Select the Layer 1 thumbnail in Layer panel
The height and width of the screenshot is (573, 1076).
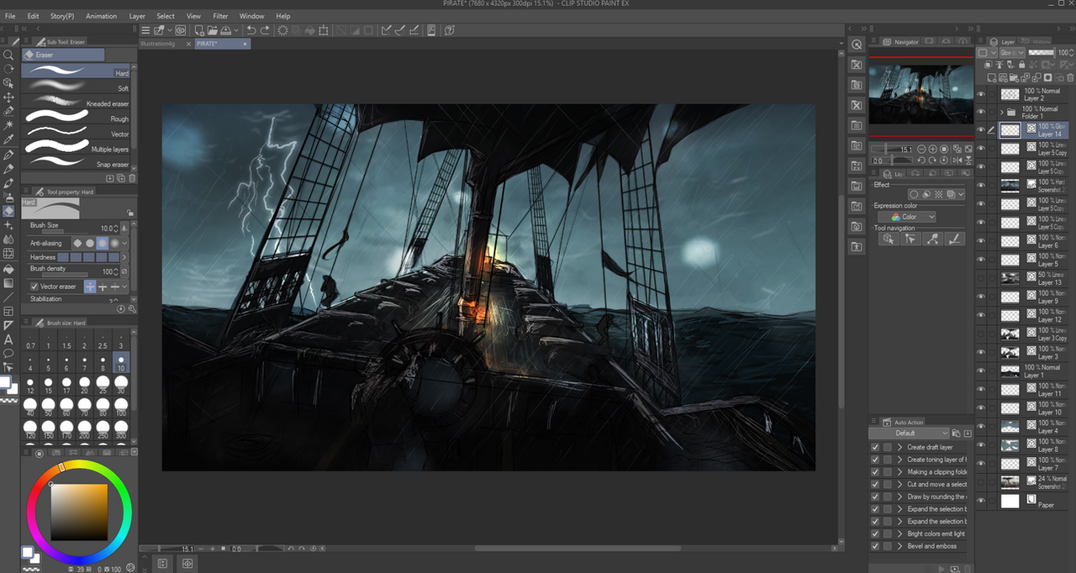pos(1010,371)
